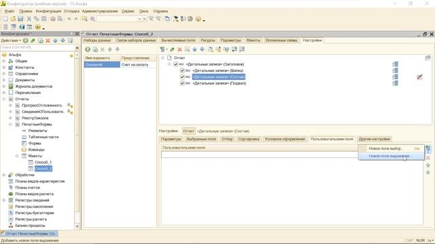The width and height of the screenshot is (435, 244).
Task: Click the Open file folder icon
Action: (x=13, y=19)
